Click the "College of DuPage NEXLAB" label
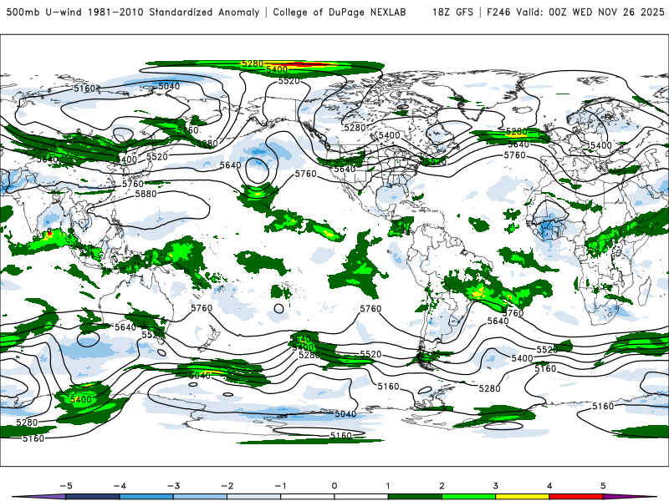 (340, 12)
